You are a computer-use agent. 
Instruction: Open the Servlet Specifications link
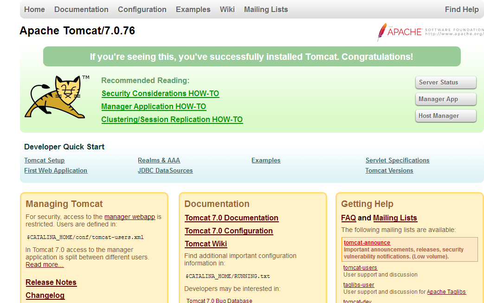coord(398,161)
